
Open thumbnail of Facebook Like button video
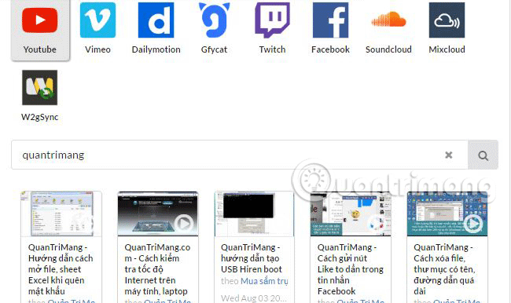pos(351,214)
